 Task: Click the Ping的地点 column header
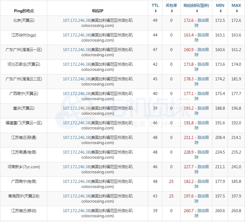click(x=24, y=11)
